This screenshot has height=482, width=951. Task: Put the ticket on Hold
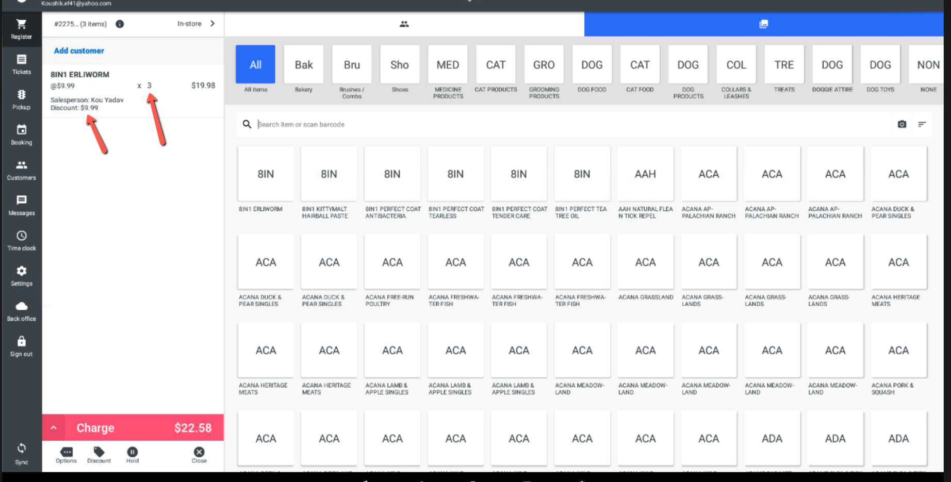point(133,455)
